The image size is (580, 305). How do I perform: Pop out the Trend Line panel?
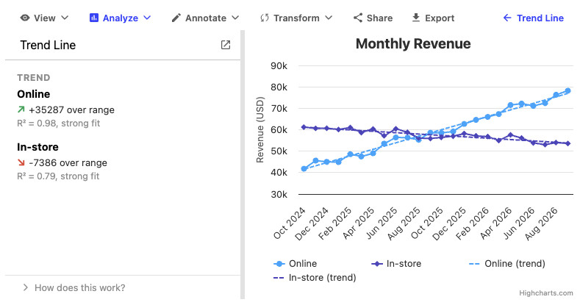pyautogui.click(x=226, y=45)
